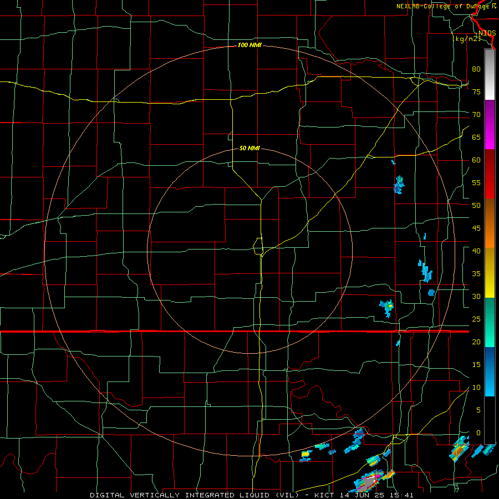Image resolution: width=499 pixels, height=499 pixels.
Task: Click the 35 value on the color scale
Action: pos(476,274)
